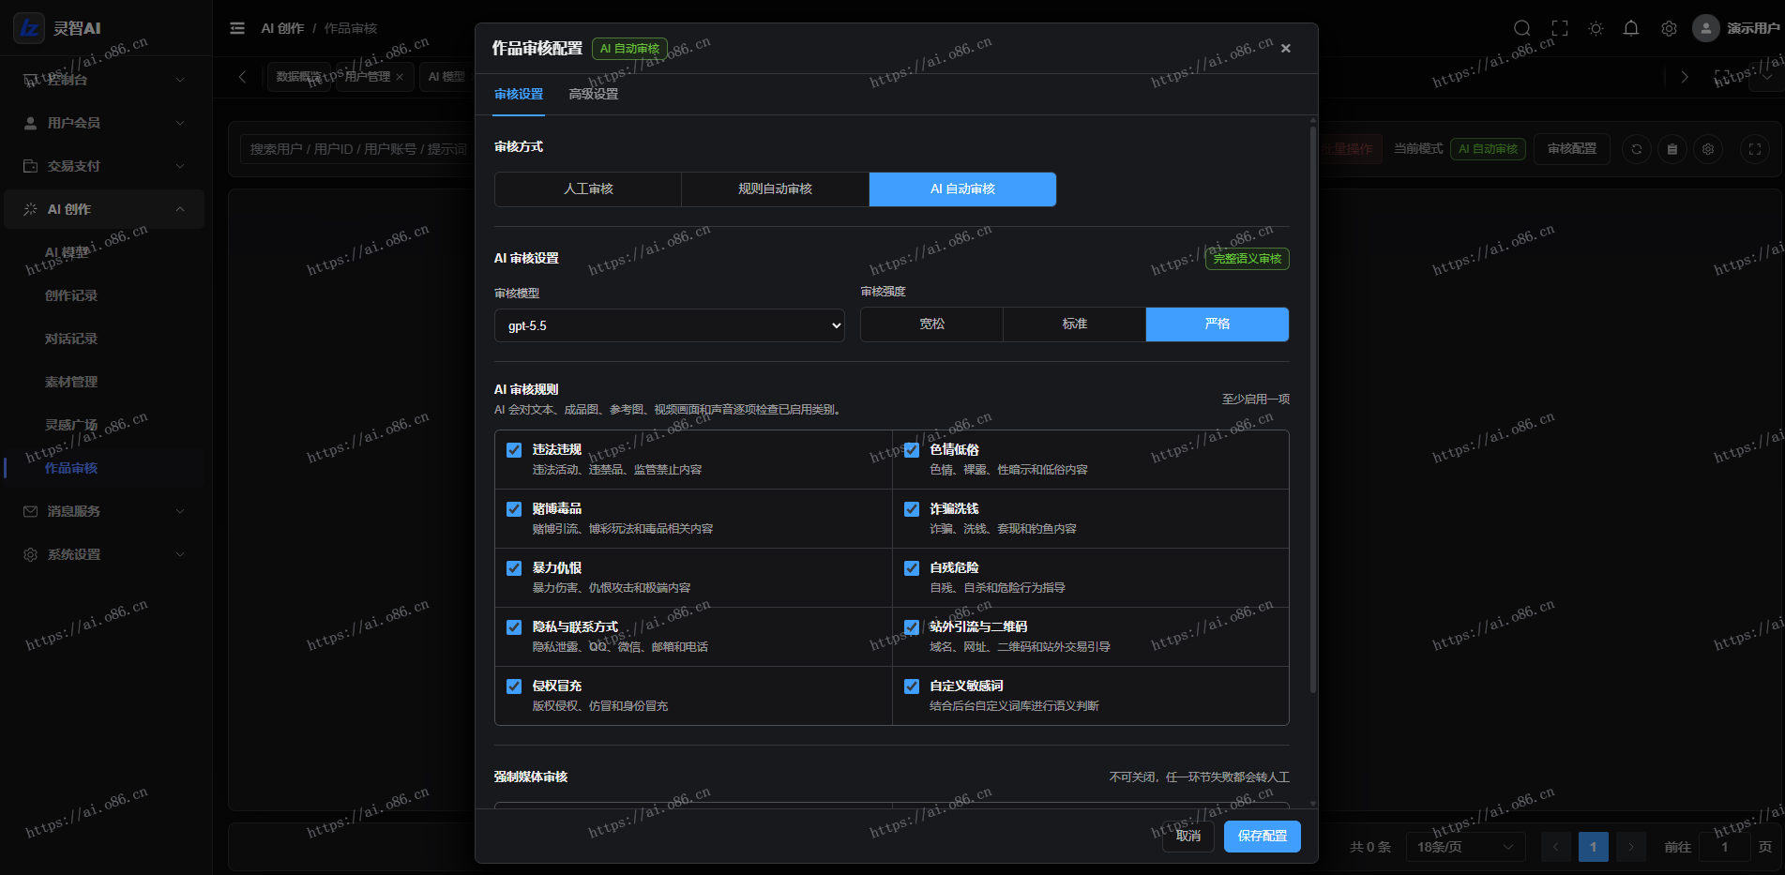Click the 消息服务 envelope icon
The image size is (1785, 875).
(x=30, y=511)
